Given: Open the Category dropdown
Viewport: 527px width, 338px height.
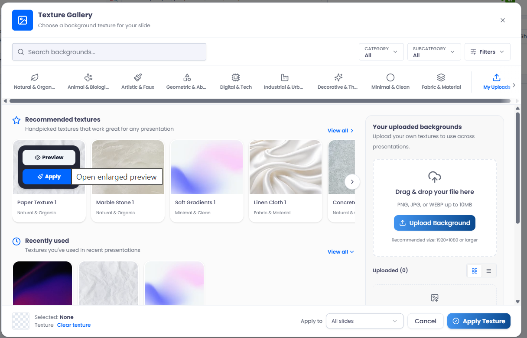Looking at the screenshot, I should [381, 52].
